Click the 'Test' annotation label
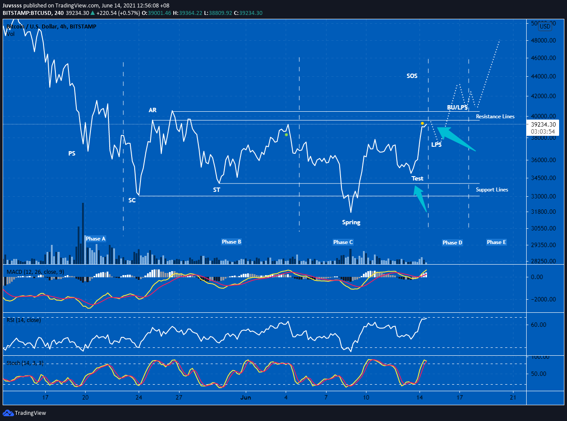The width and height of the screenshot is (567, 421). click(x=417, y=178)
